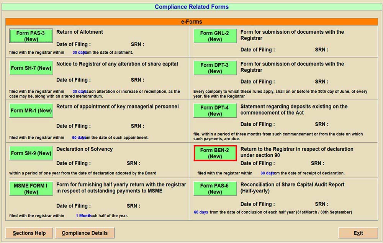Open MSME FORM I half yearly return

(x=31, y=189)
